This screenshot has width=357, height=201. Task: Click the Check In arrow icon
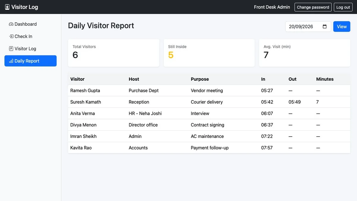11,36
